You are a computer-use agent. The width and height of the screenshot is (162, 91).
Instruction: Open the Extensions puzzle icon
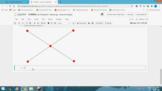[x=152, y=6]
